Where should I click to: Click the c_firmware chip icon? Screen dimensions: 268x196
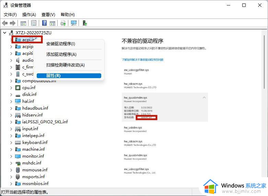coord(18,67)
